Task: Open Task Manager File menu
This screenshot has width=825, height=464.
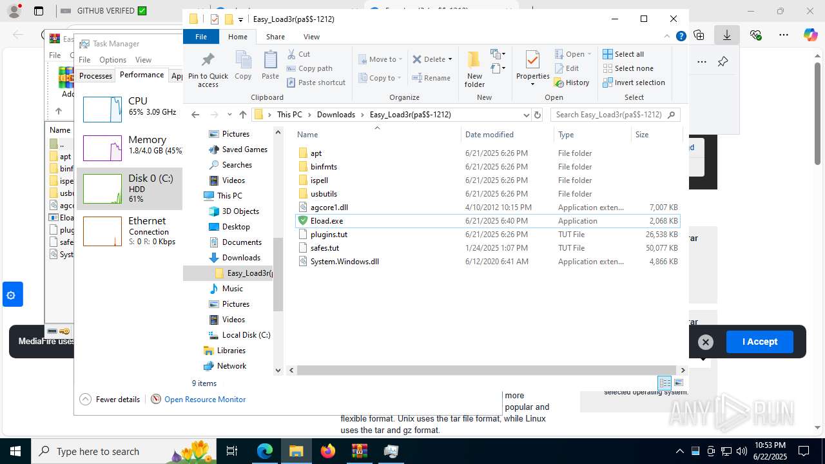Action: pyautogui.click(x=84, y=60)
